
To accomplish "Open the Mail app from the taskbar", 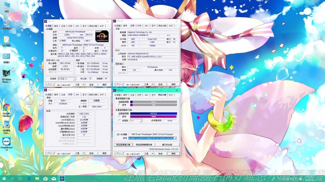I will [54, 178].
